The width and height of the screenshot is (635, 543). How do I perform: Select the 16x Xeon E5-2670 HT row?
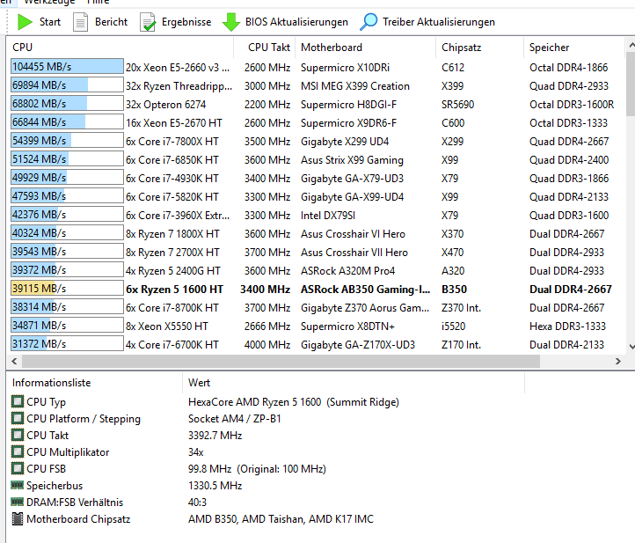pos(316,123)
